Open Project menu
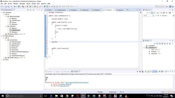The image size is (175, 98). 34,4
